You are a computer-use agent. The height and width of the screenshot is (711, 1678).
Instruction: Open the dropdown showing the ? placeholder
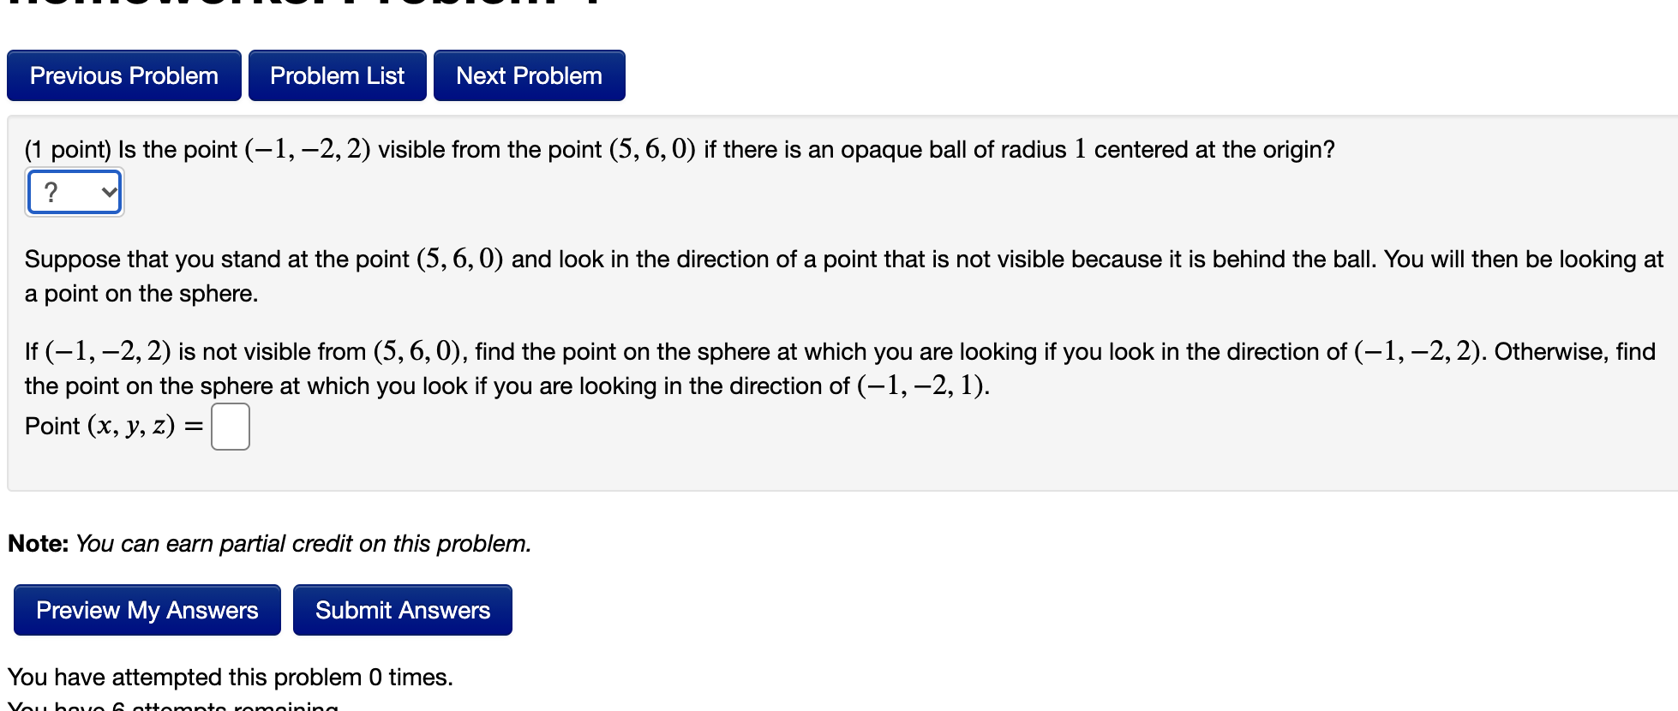click(x=74, y=192)
